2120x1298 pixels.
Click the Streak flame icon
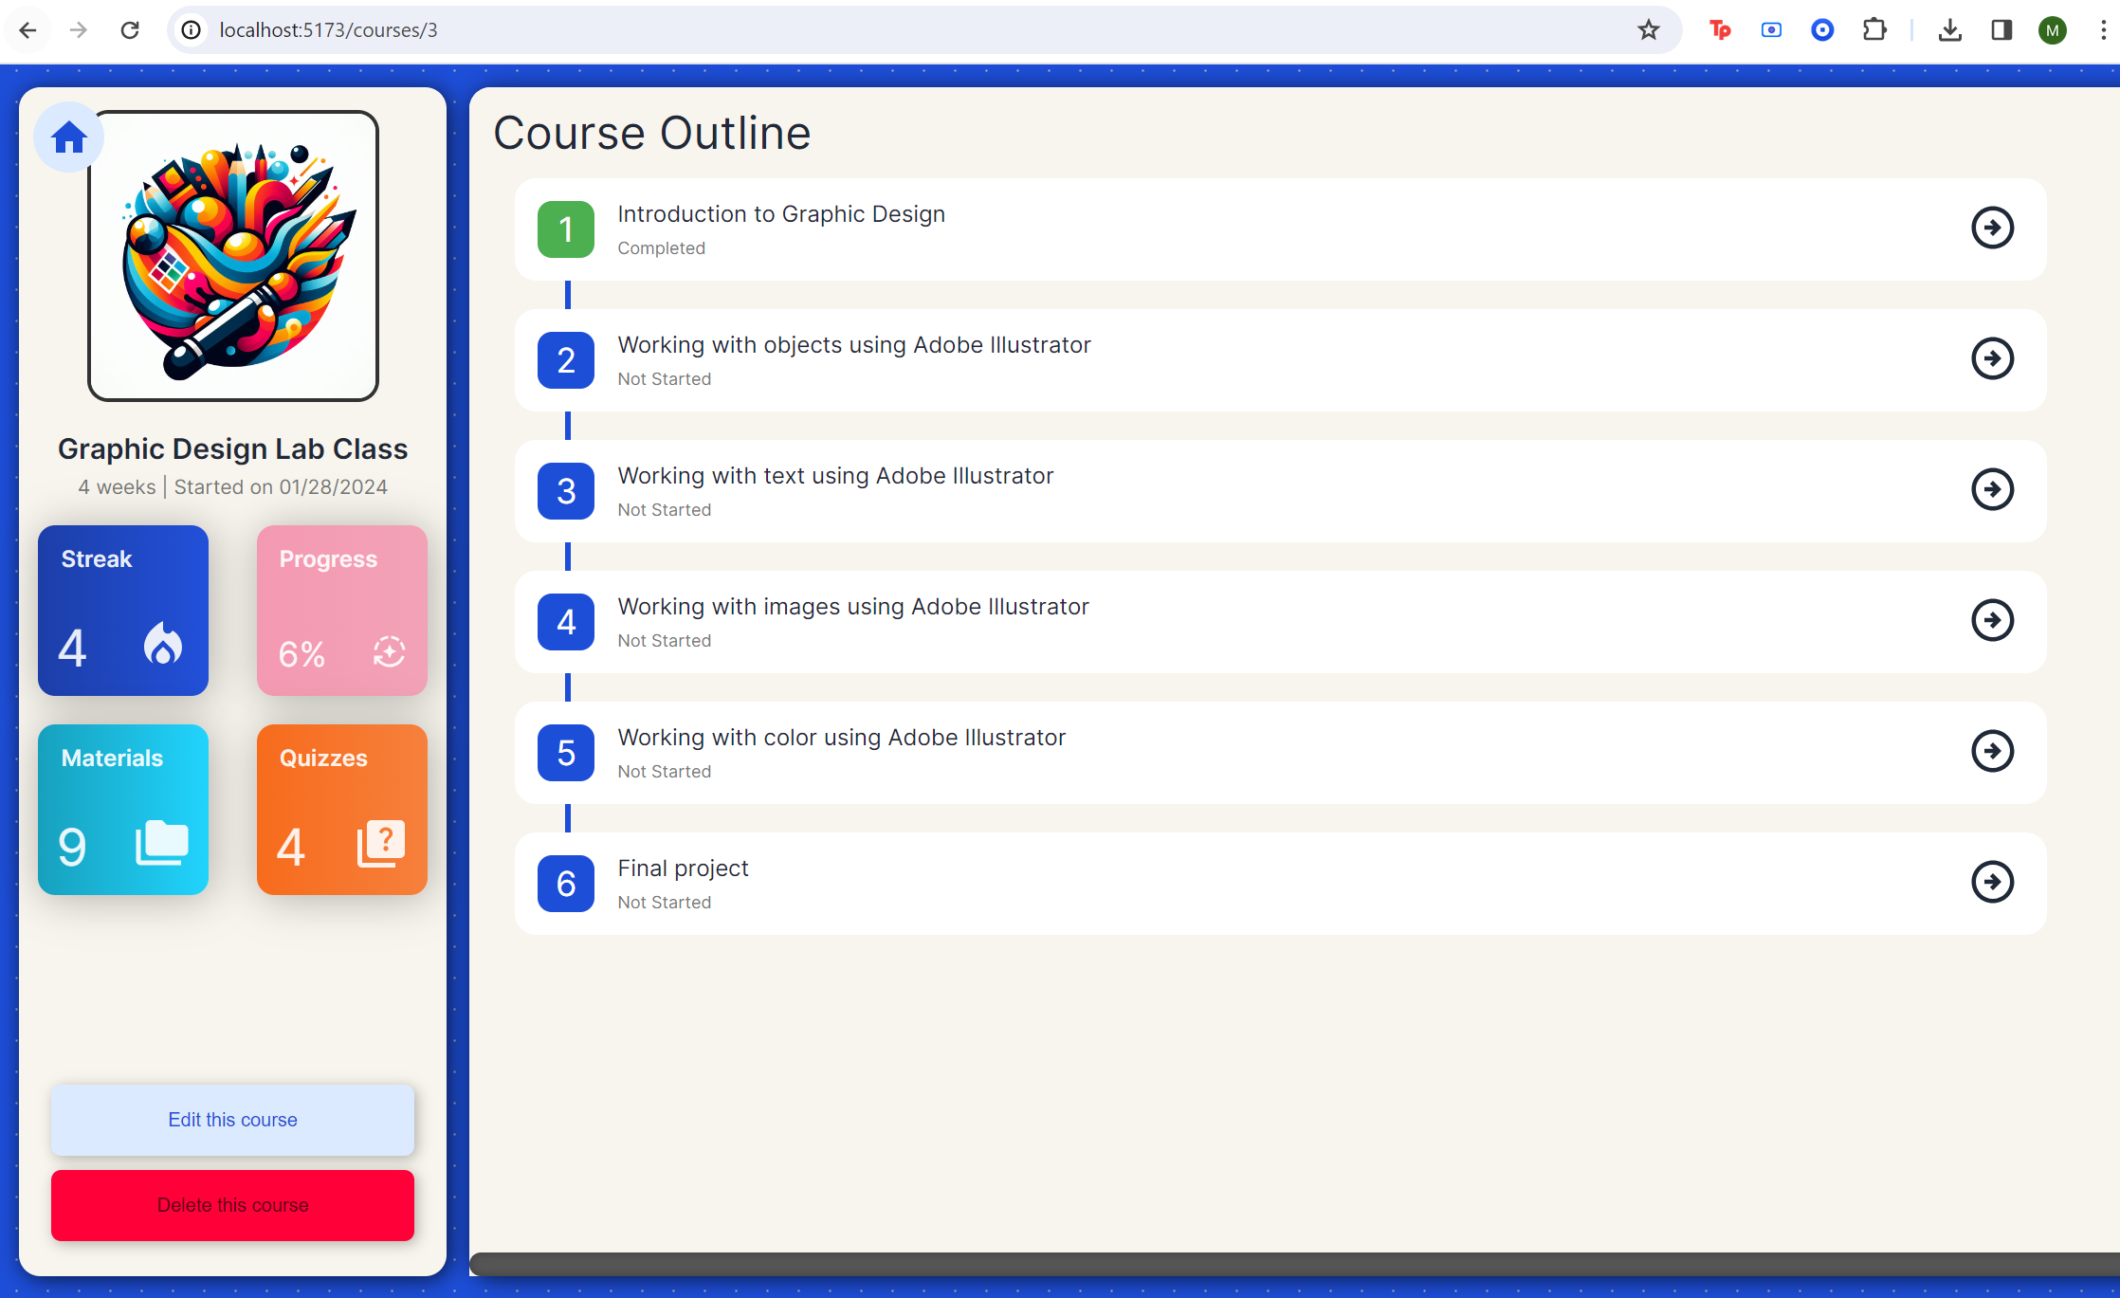point(163,645)
